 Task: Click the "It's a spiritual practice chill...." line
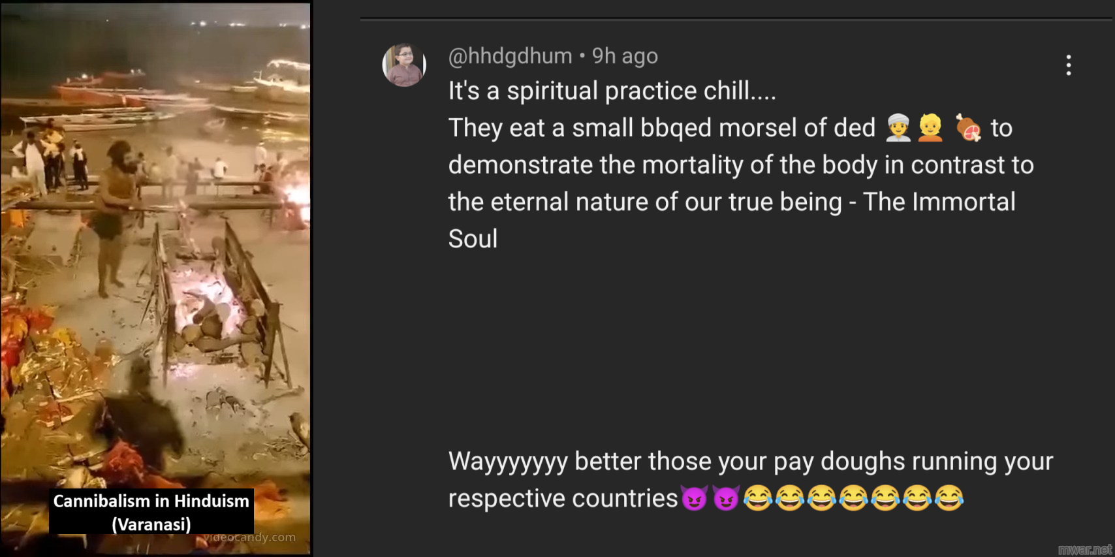click(612, 91)
